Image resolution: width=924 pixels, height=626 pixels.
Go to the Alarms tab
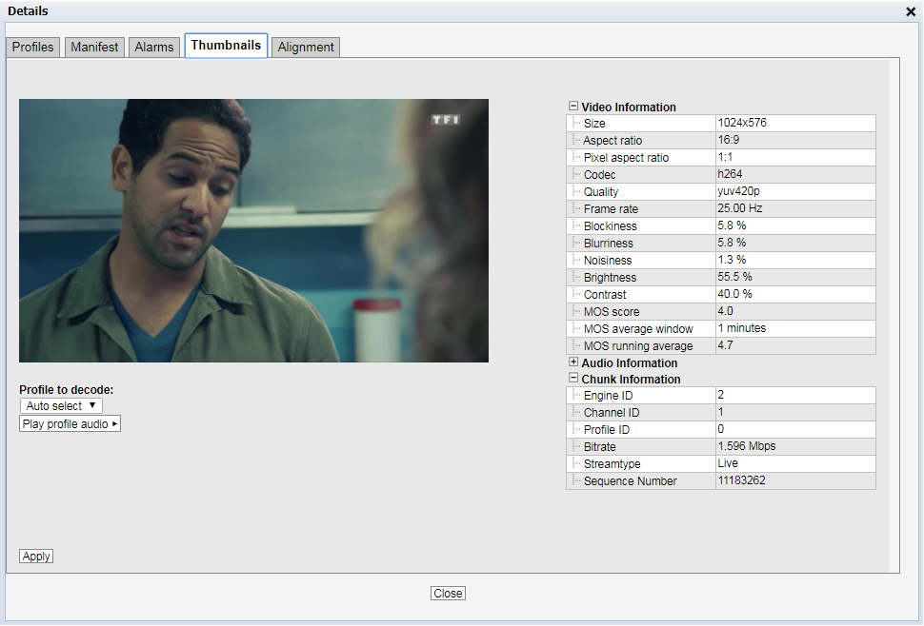pyautogui.click(x=153, y=47)
